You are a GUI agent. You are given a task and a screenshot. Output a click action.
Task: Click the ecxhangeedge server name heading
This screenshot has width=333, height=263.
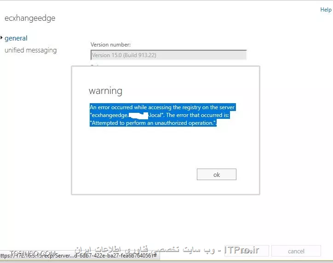[x=30, y=18]
